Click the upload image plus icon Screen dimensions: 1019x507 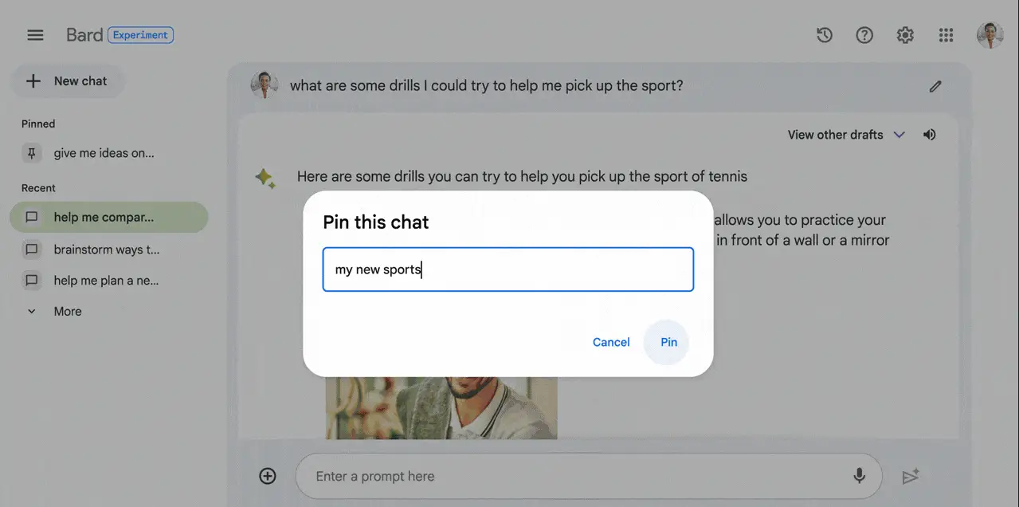(268, 476)
